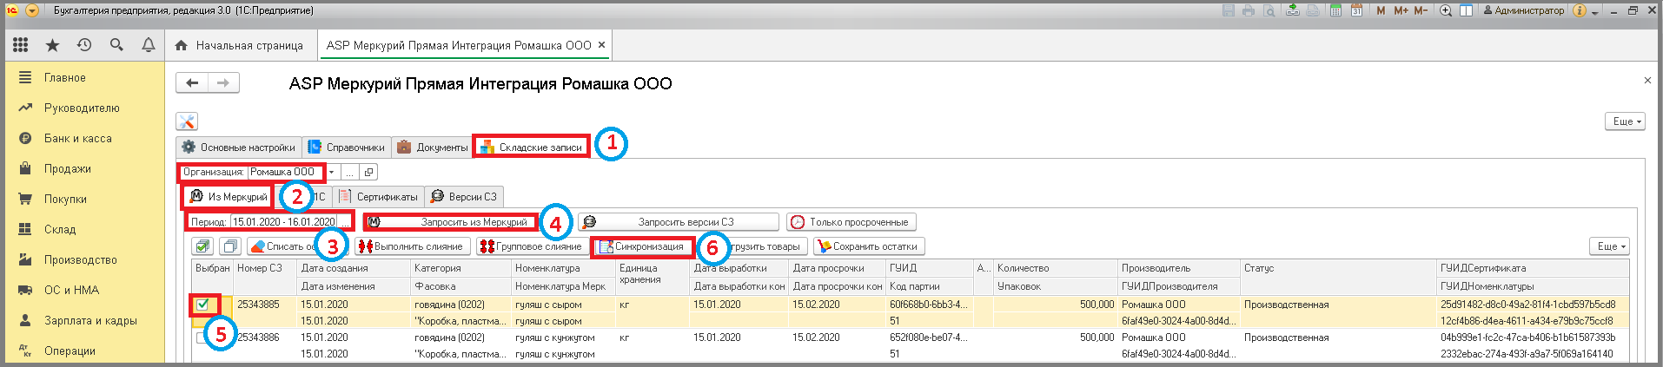1663x367 pixels.
Task: Click the open organization form icon
Action: tap(368, 172)
